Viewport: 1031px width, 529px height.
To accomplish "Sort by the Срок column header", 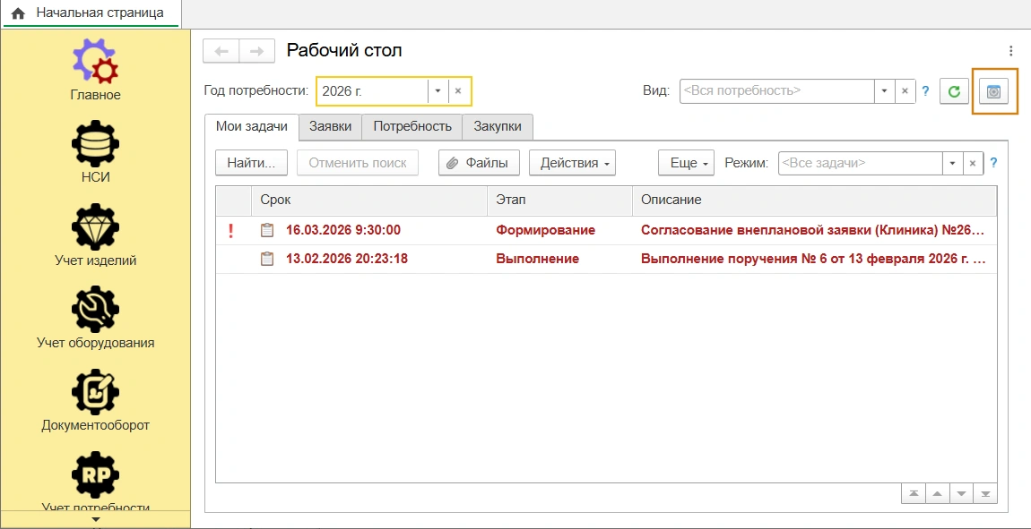I will (x=369, y=200).
